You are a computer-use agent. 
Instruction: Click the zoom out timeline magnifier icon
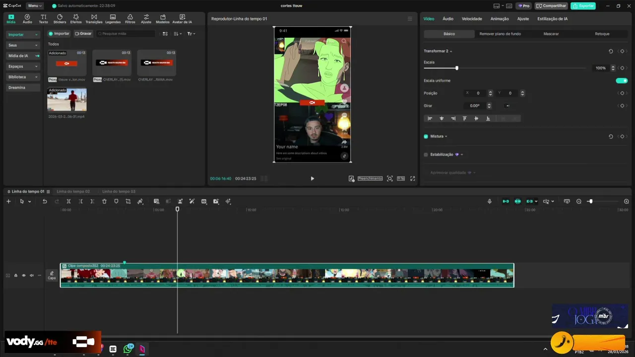(579, 201)
